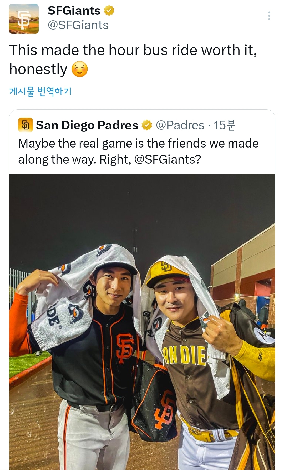Image resolution: width=284 pixels, height=470 pixels.
Task: Click the 15분 timestamp on quoted post
Action: (x=224, y=125)
